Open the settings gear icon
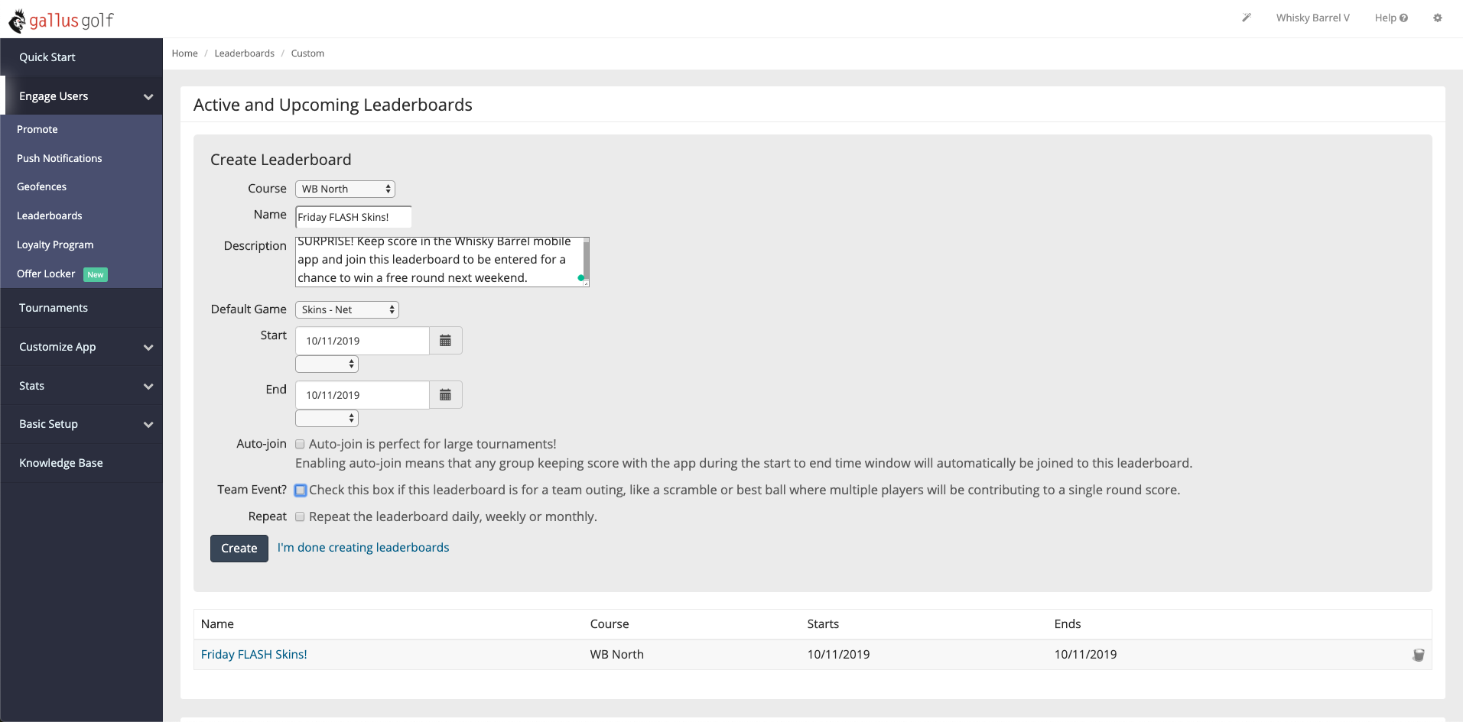Viewport: 1463px width, 722px height. tap(1438, 18)
